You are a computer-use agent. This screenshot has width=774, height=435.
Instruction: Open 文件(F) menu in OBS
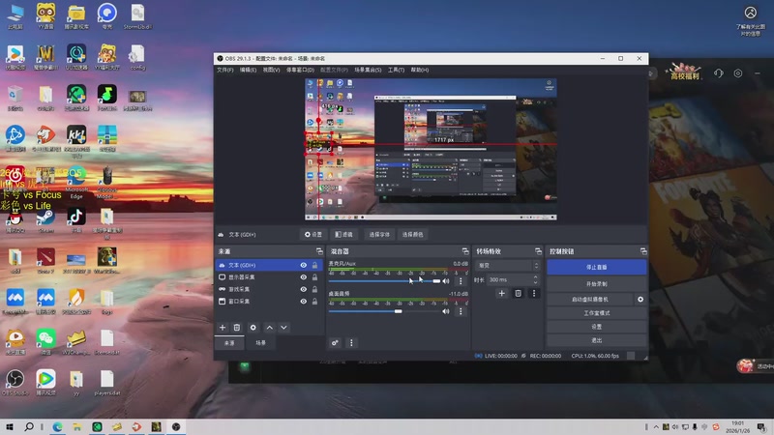pos(225,70)
